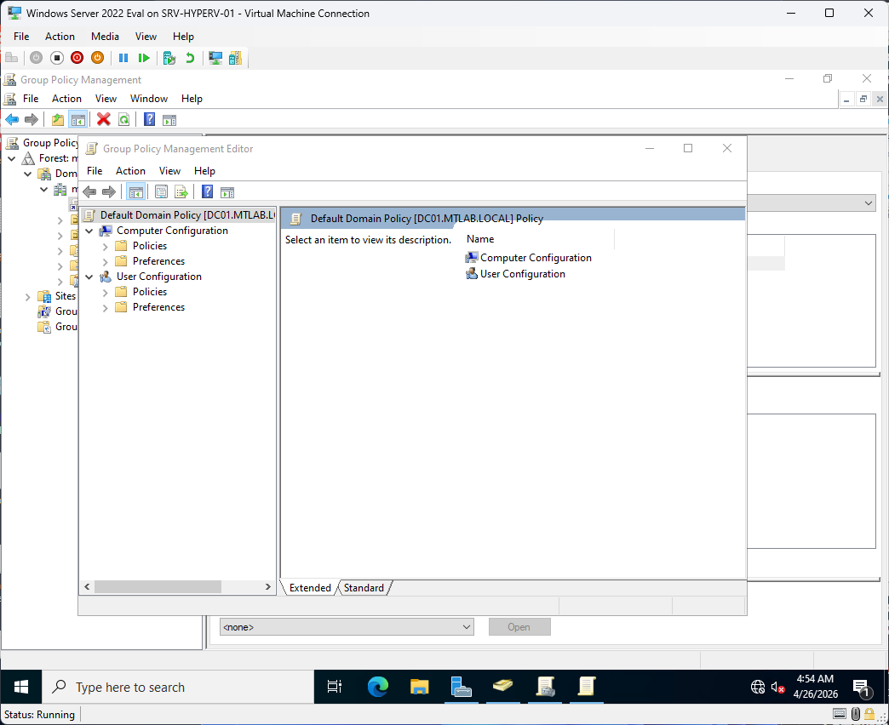Viewport: 889px width, 725px height.
Task: Expand Policies under User Configuration
Action: [x=105, y=292]
